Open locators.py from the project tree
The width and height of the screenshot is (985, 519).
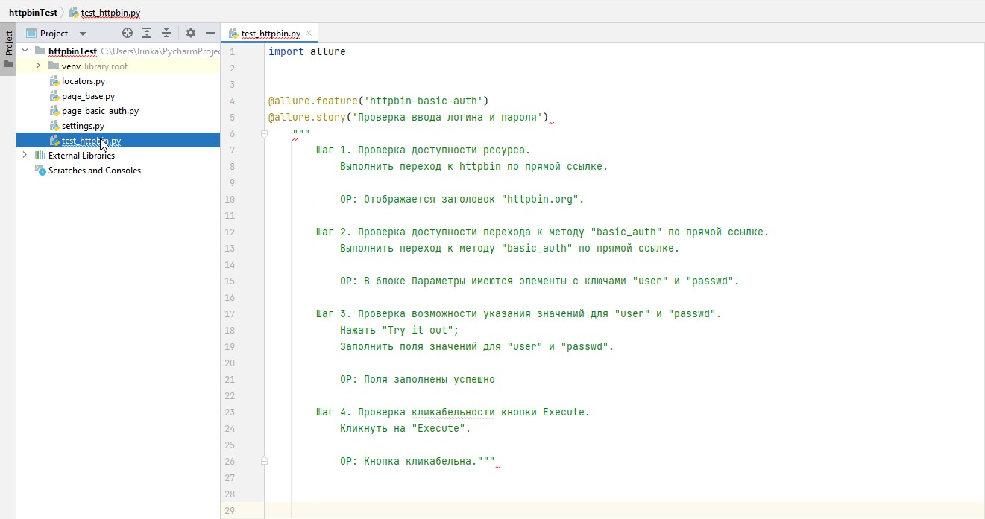83,81
